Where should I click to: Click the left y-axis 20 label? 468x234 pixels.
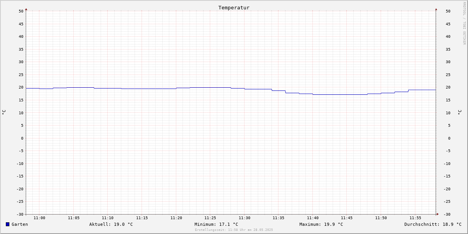point(21,87)
